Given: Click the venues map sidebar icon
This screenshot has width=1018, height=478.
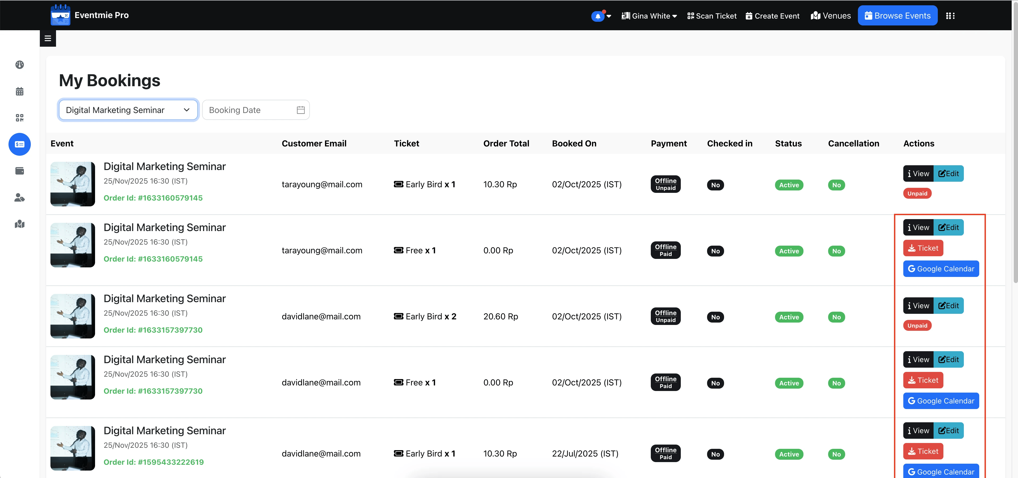Looking at the screenshot, I should pyautogui.click(x=19, y=224).
